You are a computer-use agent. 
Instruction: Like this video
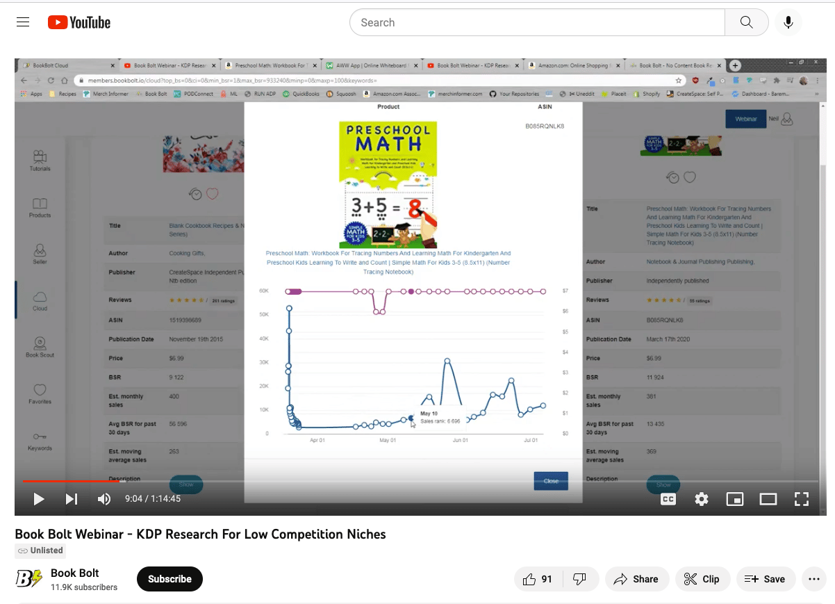pyautogui.click(x=538, y=579)
